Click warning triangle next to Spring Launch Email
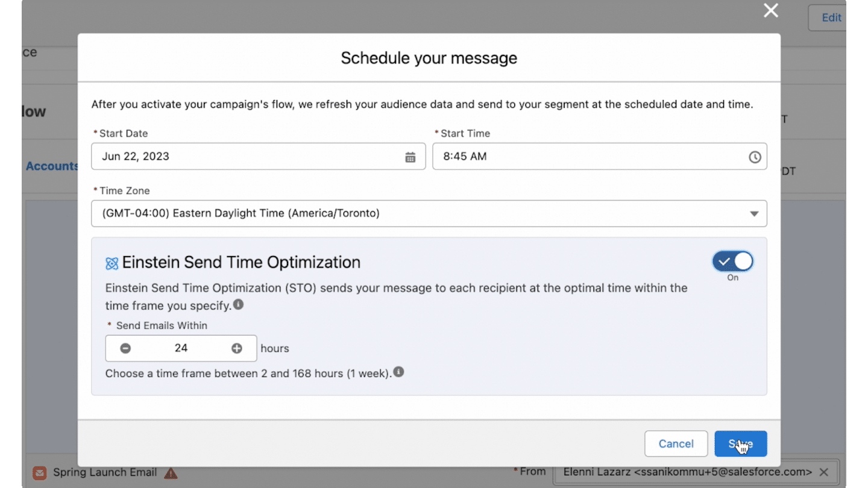The height and width of the screenshot is (488, 868). point(171,473)
